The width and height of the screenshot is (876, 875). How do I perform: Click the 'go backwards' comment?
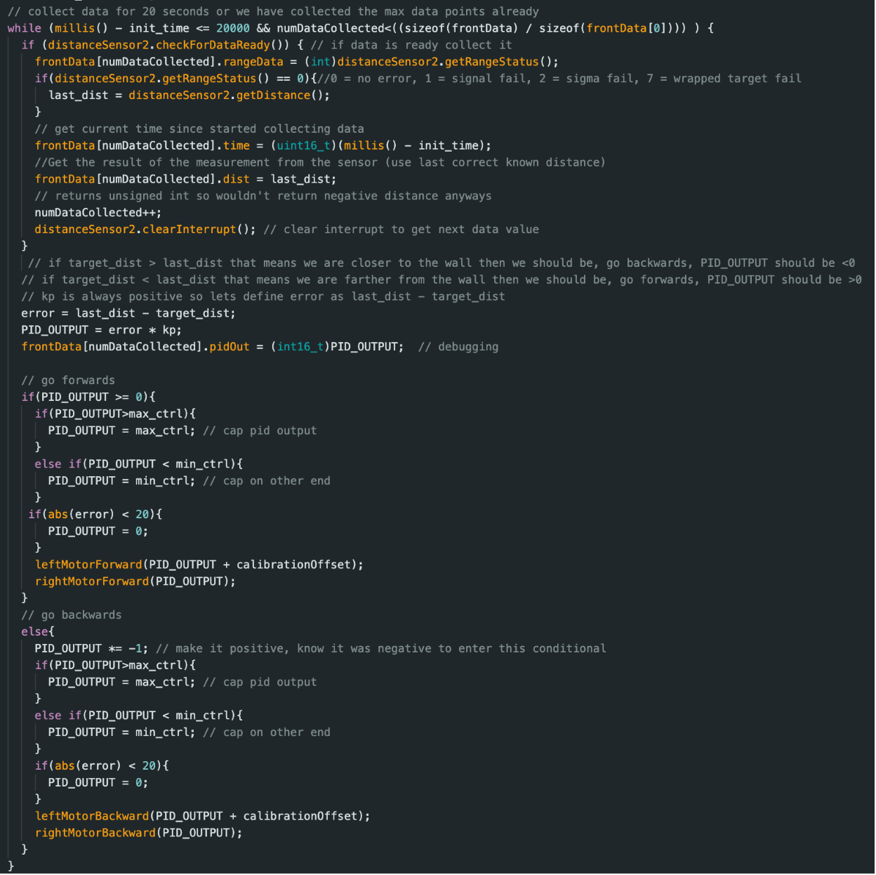coord(71,615)
